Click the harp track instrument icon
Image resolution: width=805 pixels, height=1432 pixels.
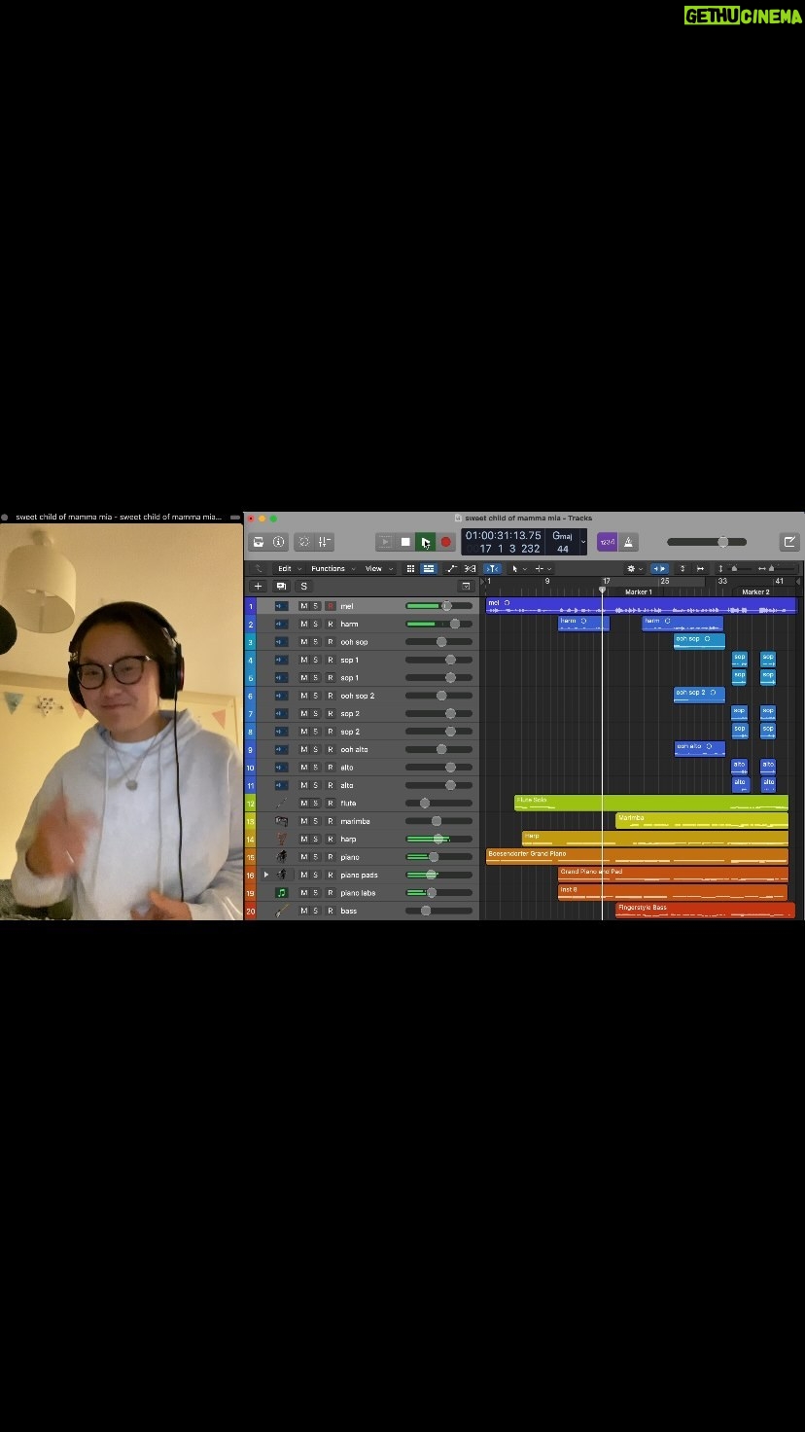pyautogui.click(x=281, y=839)
